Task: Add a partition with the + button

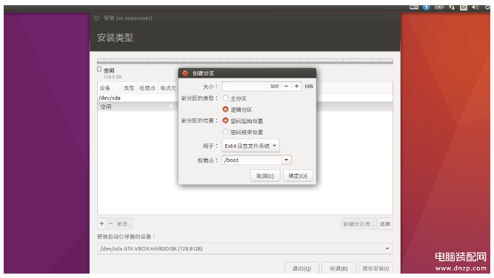Action: (x=101, y=223)
